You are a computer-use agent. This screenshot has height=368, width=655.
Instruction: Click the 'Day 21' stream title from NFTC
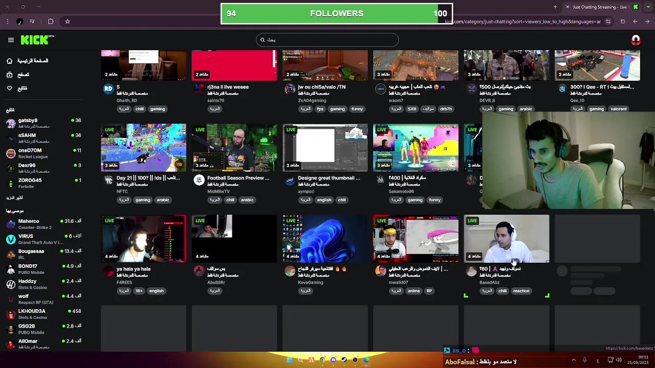click(x=148, y=178)
